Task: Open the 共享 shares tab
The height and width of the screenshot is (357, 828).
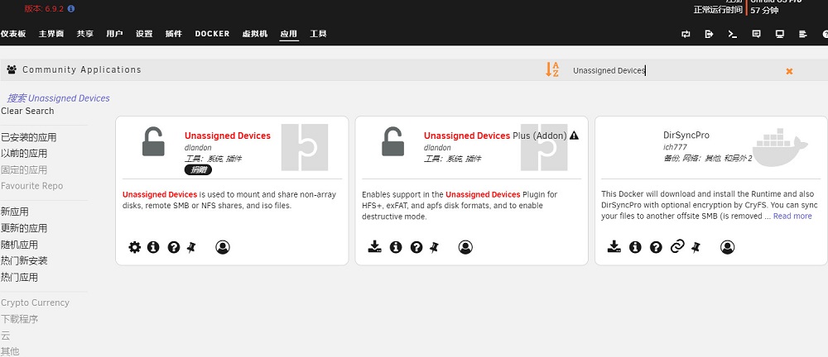Action: (85, 34)
